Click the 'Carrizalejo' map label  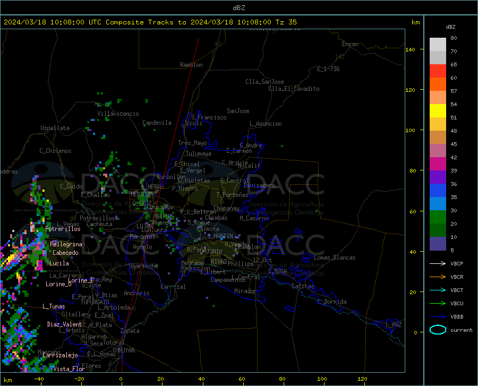[60, 355]
